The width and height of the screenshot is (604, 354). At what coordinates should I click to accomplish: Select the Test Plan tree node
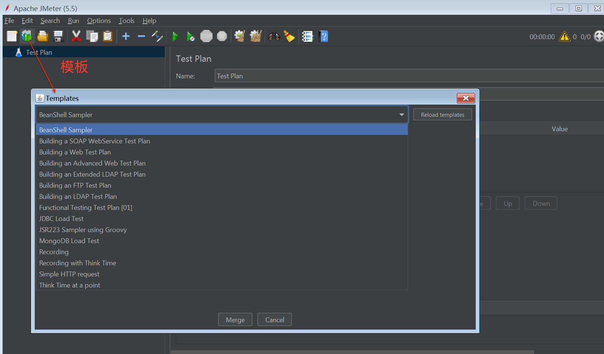[x=39, y=52]
